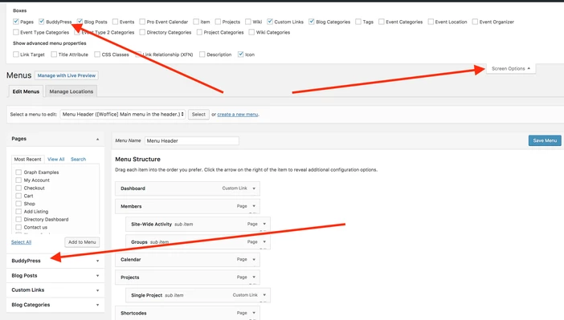Image resolution: width=564 pixels, height=320 pixels.
Task: Click the Select button
Action: pyautogui.click(x=198, y=114)
